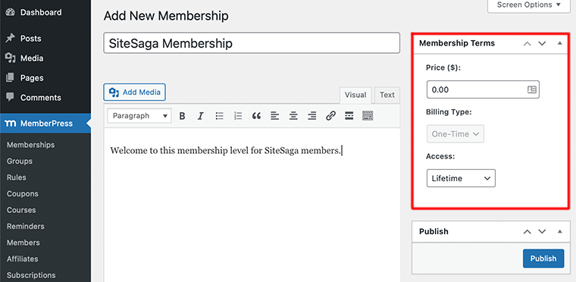Viewport: 576px width, 282px height.
Task: Click the blue Publish button
Action: [543, 258]
